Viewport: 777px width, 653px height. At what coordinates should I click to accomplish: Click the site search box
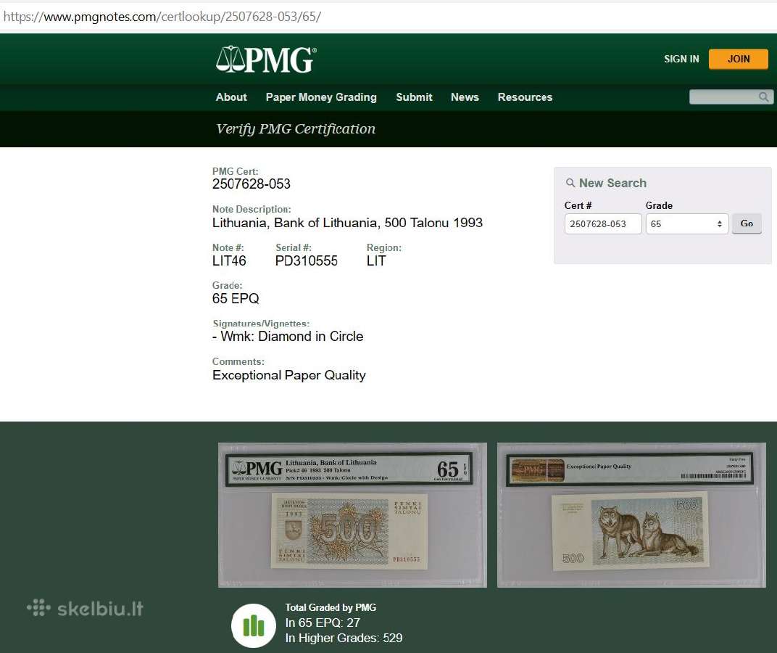(731, 96)
